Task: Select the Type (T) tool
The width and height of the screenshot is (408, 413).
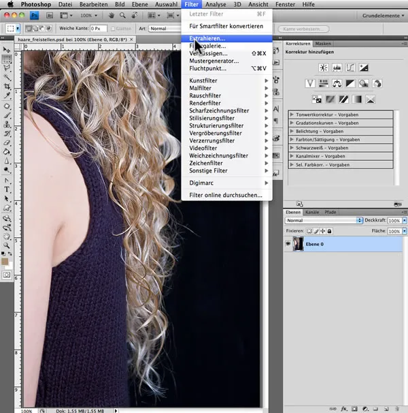Action: [x=7, y=189]
